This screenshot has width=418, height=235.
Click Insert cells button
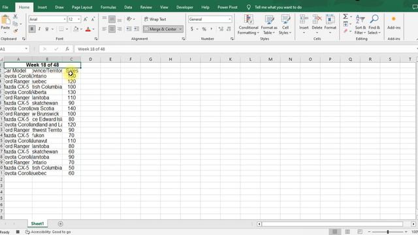pos(304,25)
